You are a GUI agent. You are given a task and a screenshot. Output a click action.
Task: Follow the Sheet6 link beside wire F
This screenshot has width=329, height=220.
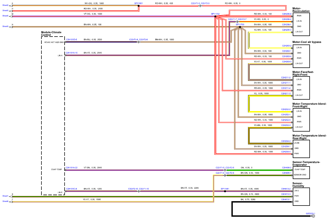point(5,201)
